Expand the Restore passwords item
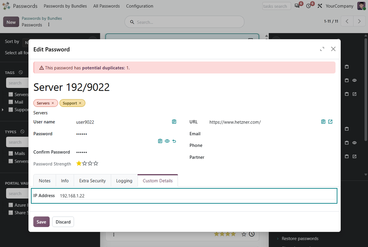Image resolution: width=368 pixels, height=247 pixels. 278,239
